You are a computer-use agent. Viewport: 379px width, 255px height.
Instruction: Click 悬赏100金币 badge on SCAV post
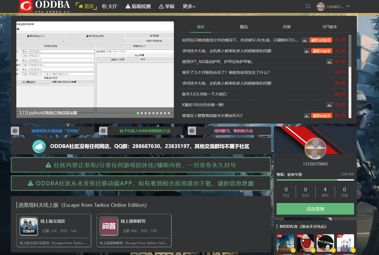321,40
